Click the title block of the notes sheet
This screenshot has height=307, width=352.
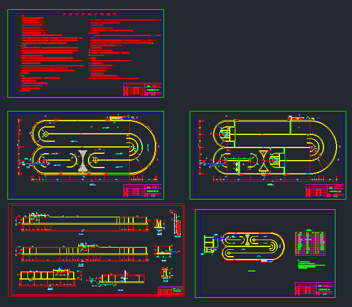click(142, 89)
